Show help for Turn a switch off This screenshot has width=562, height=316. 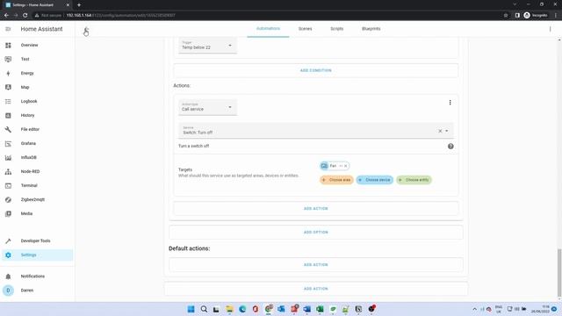(x=450, y=147)
